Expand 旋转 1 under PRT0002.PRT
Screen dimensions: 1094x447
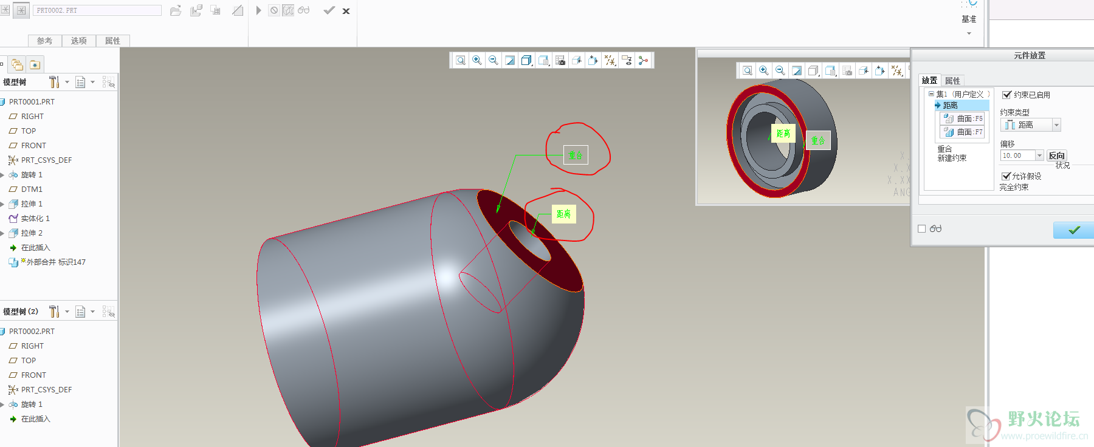tap(2, 404)
